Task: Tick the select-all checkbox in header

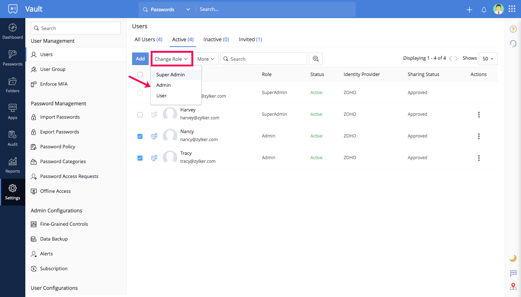Action: coord(140,75)
